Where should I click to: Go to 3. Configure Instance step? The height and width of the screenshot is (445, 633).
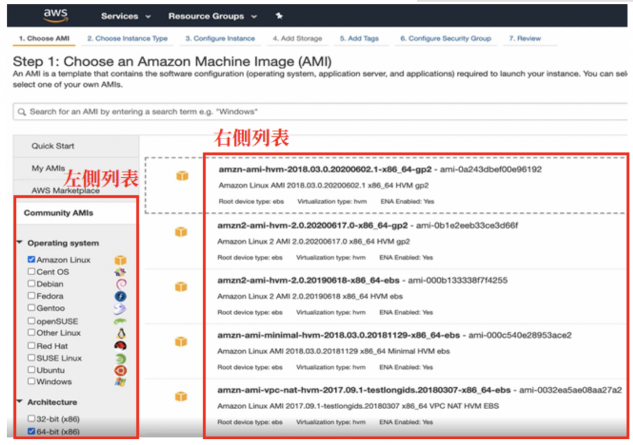(x=220, y=39)
